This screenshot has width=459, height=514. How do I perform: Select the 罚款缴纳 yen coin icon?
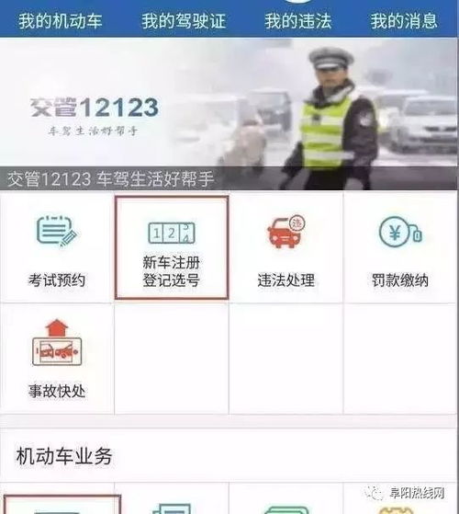click(x=400, y=232)
